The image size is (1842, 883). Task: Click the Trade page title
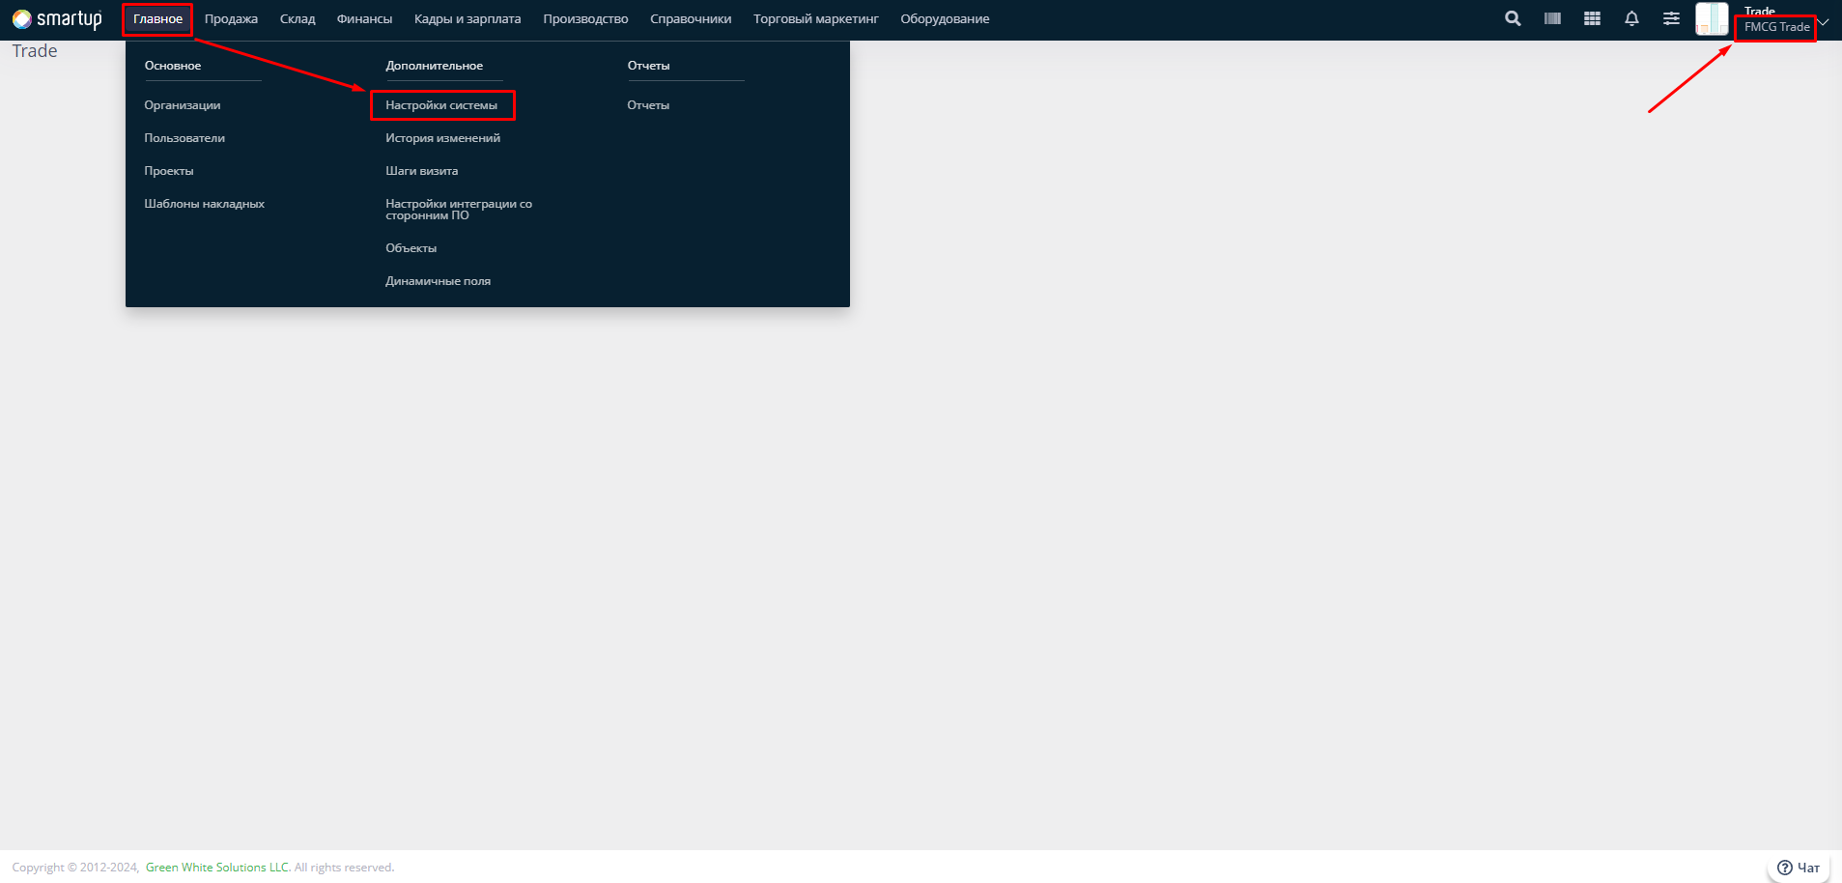[35, 51]
